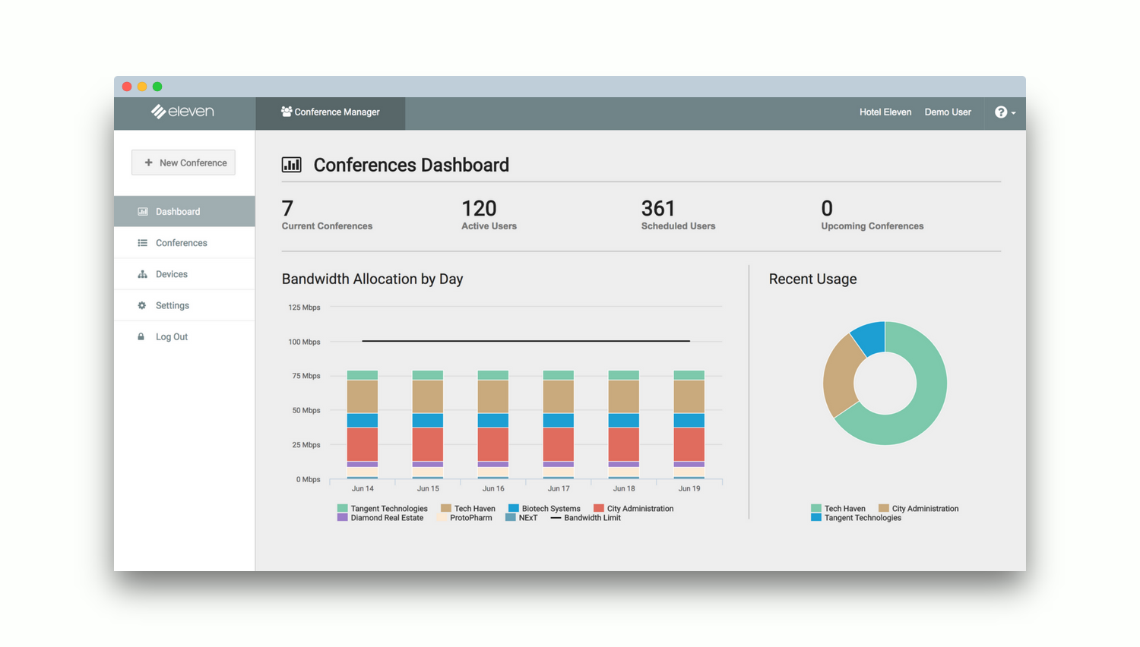Select Dashboard in the sidebar
Screen dimensions: 1140x647
click(185, 212)
